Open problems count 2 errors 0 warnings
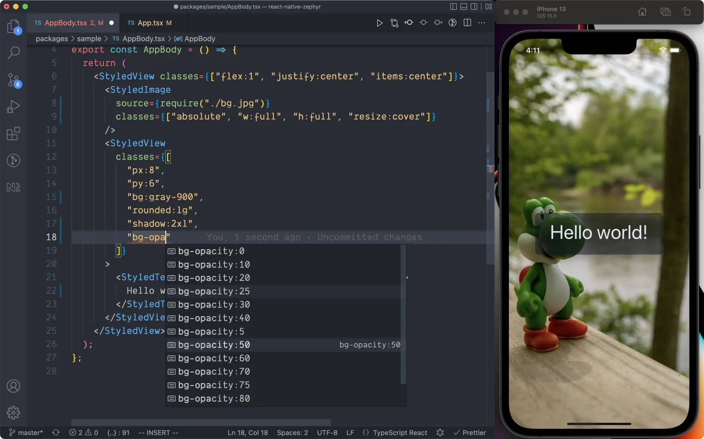This screenshot has height=439, width=704. click(x=84, y=432)
